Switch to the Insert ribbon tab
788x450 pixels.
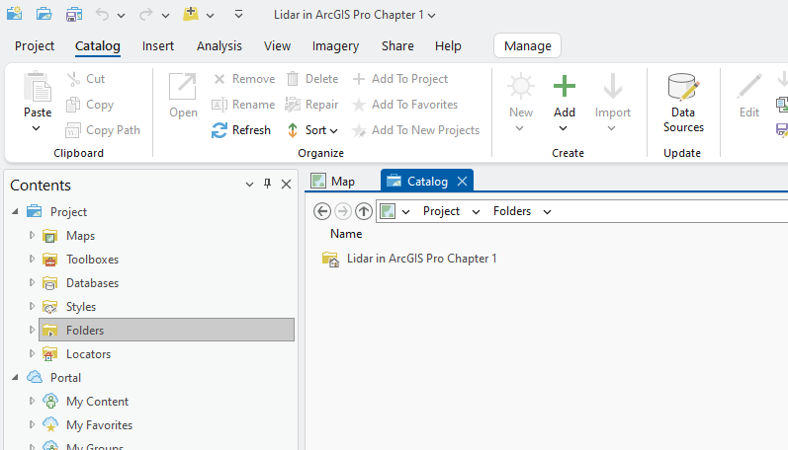158,46
